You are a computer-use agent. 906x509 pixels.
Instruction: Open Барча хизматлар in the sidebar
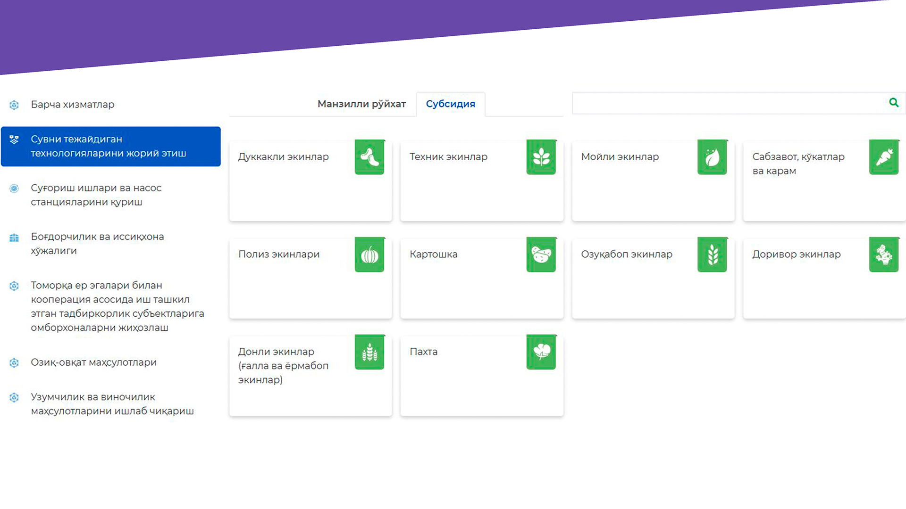73,105
